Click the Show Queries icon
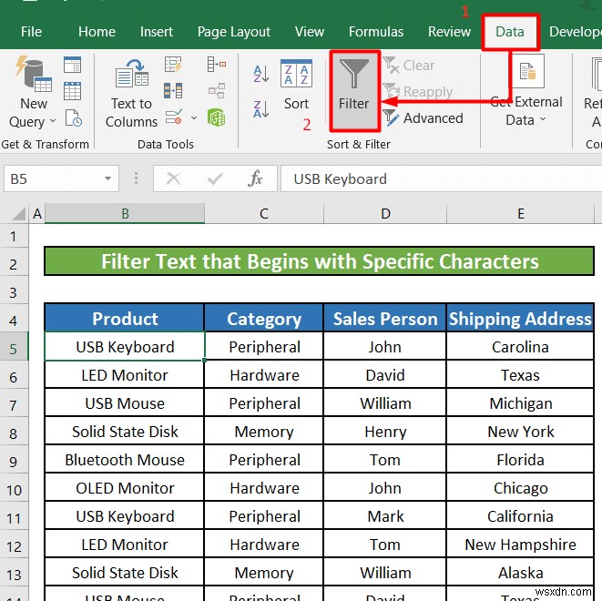This screenshot has width=602, height=601. (x=72, y=65)
